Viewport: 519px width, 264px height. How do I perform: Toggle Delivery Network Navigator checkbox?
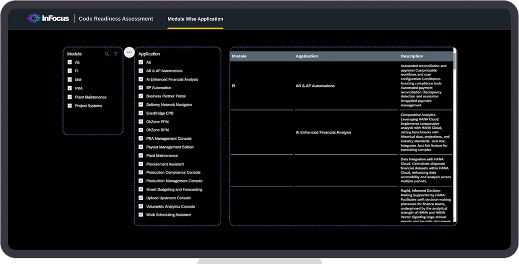141,104
